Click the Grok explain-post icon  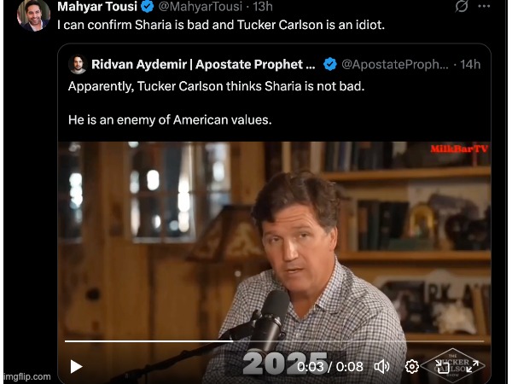pyautogui.click(x=462, y=6)
